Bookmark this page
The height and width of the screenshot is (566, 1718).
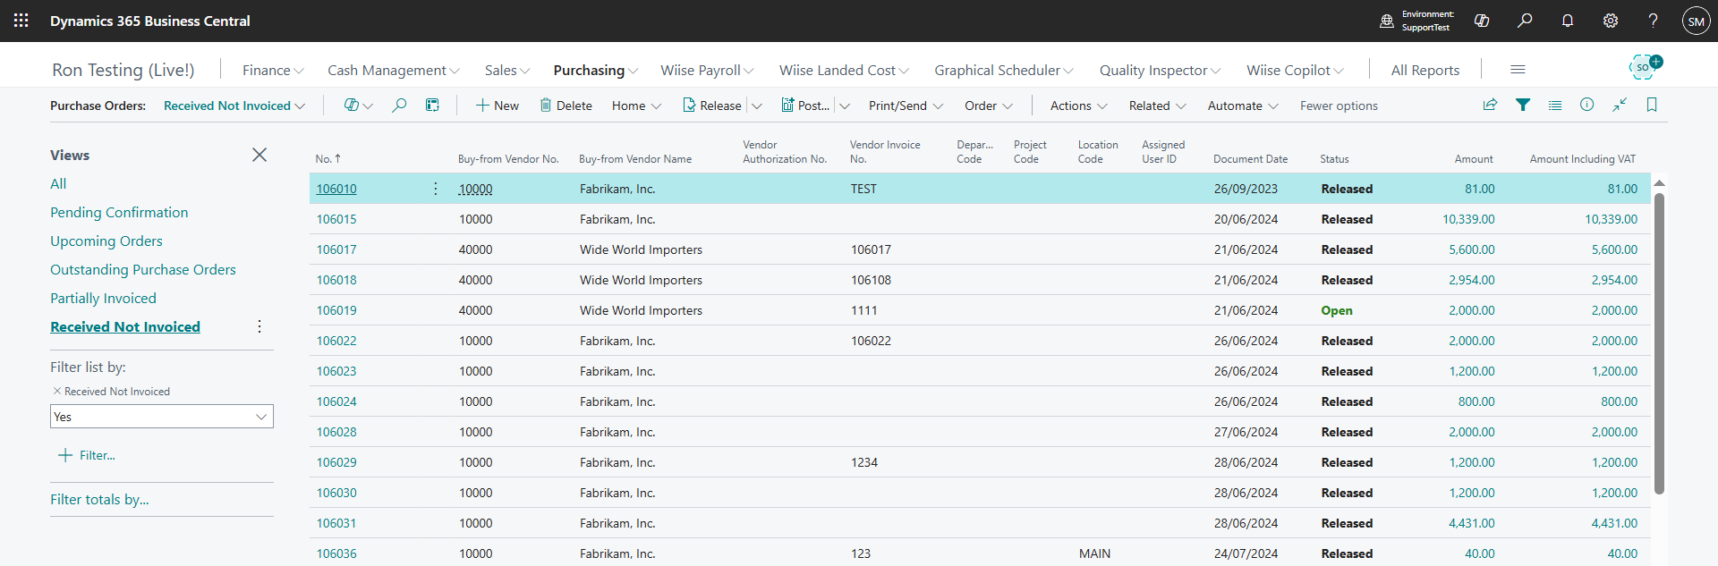[x=1652, y=106]
